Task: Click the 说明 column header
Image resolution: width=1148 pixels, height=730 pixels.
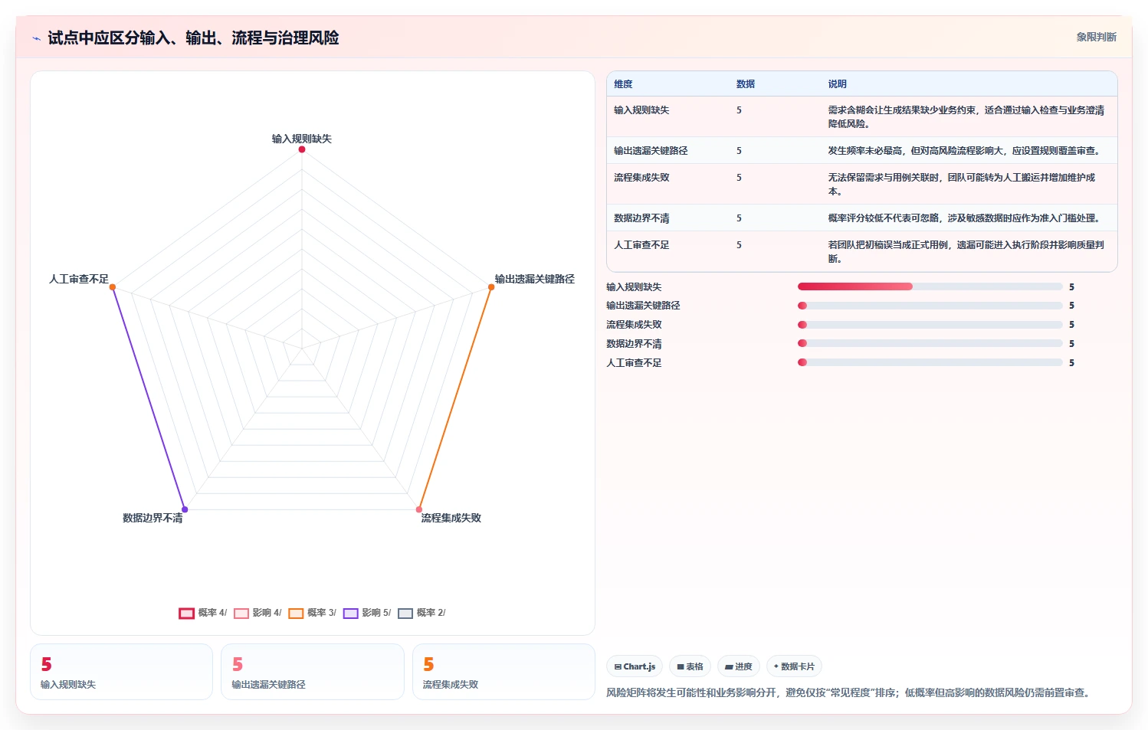Action: (x=838, y=84)
